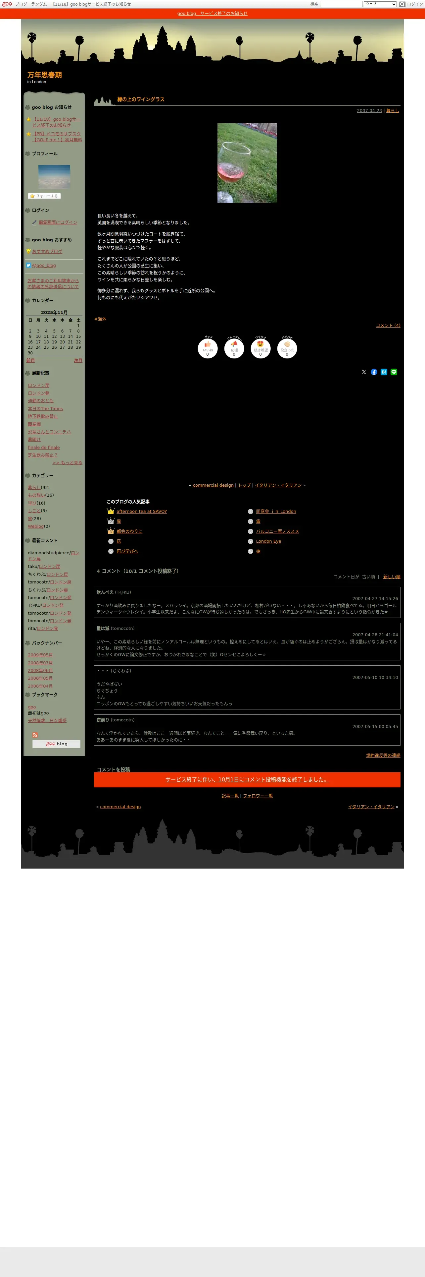The height and width of the screenshot is (1277, 425).
Task: Open recent article 本日のThe Times
Action: pos(46,408)
